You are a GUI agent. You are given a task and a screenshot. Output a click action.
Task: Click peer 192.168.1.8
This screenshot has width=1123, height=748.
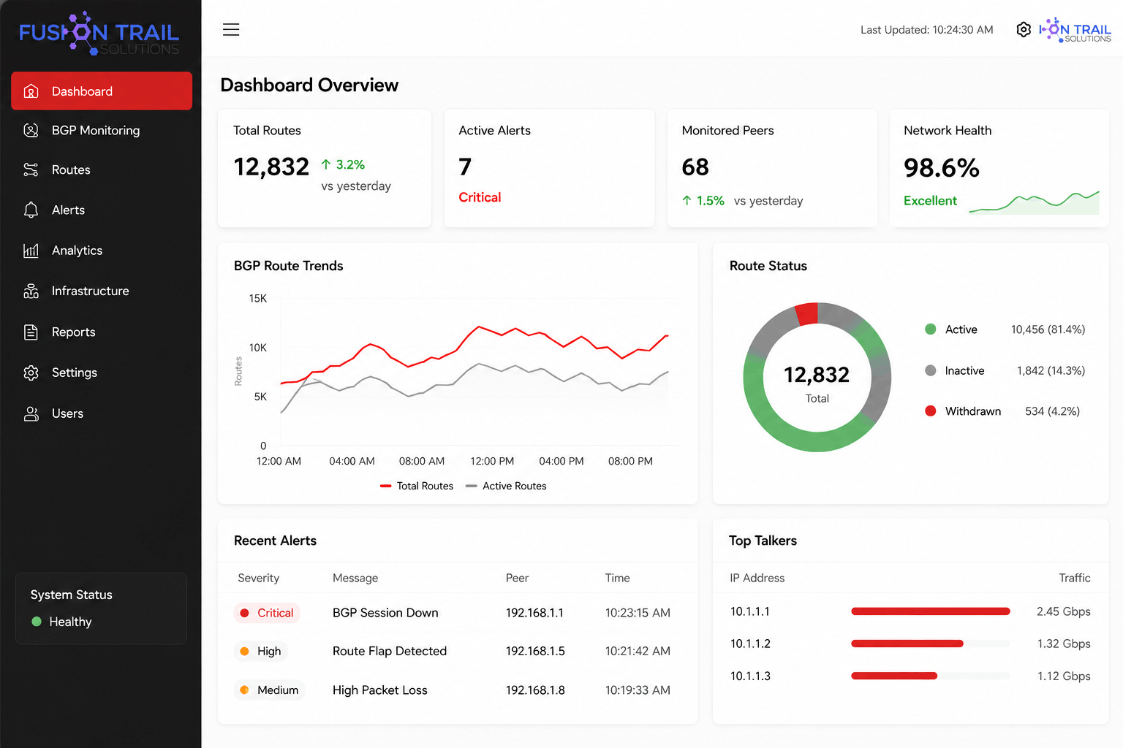(535, 690)
